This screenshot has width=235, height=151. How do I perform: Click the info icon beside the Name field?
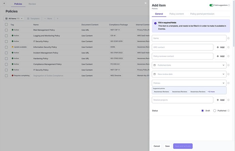[x=229, y=38]
